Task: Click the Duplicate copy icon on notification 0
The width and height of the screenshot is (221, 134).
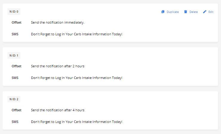Action: pyautogui.click(x=163, y=12)
